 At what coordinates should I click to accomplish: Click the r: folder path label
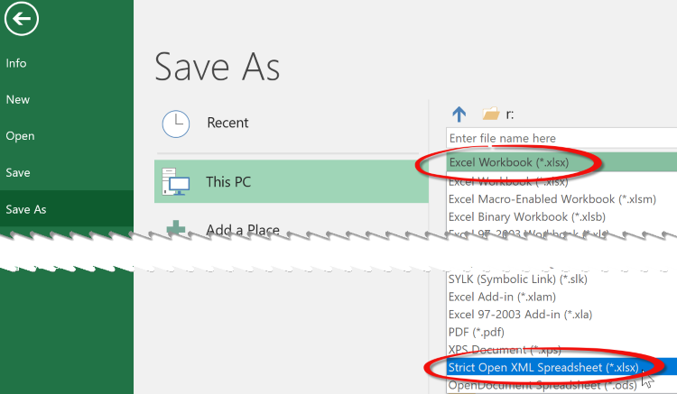[510, 115]
